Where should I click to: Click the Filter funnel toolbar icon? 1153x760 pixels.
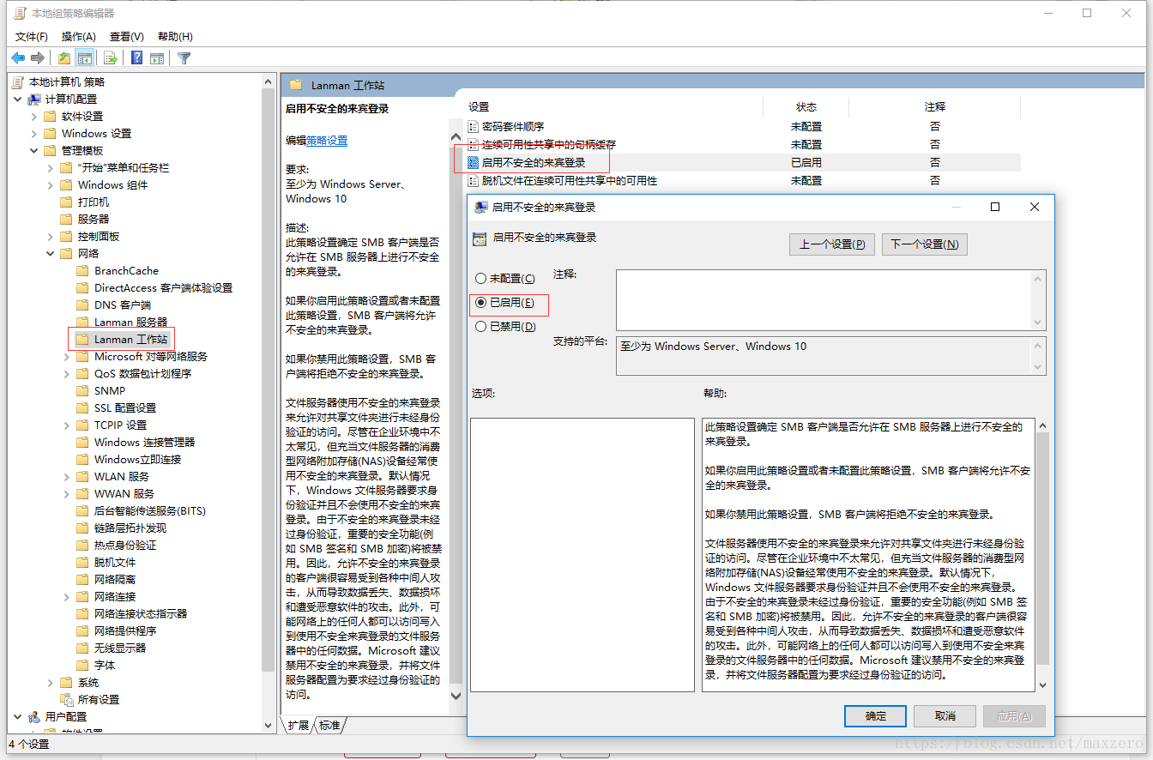[184, 58]
